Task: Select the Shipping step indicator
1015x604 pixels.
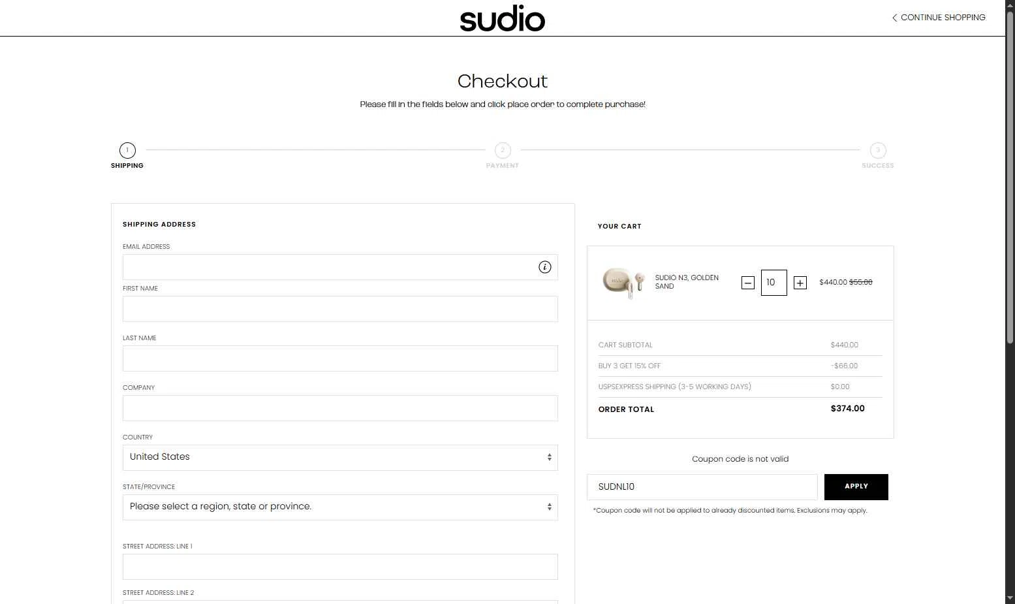Action: [127, 156]
